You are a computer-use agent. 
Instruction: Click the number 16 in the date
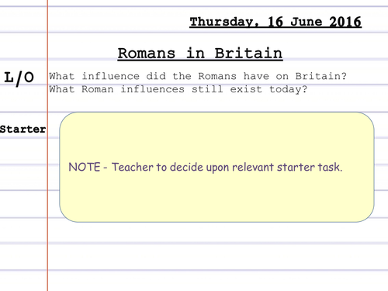(275, 22)
